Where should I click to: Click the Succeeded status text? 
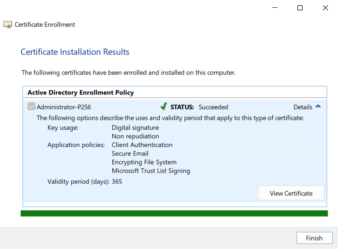tap(213, 107)
